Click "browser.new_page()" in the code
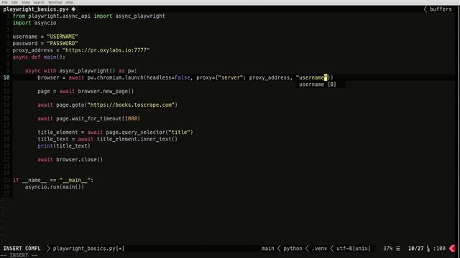 click(x=106, y=91)
